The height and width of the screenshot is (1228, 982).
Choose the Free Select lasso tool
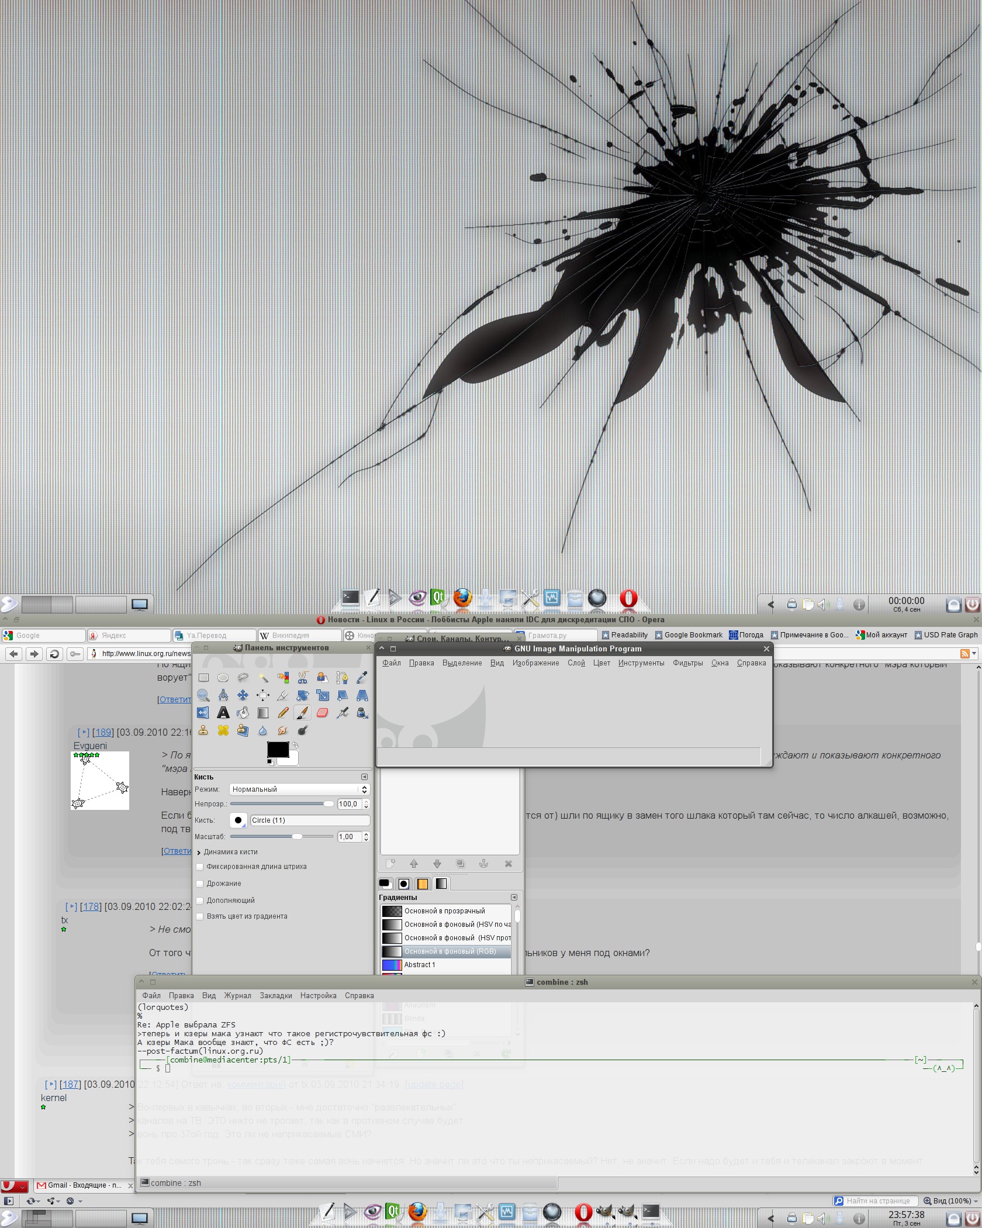coord(243,677)
